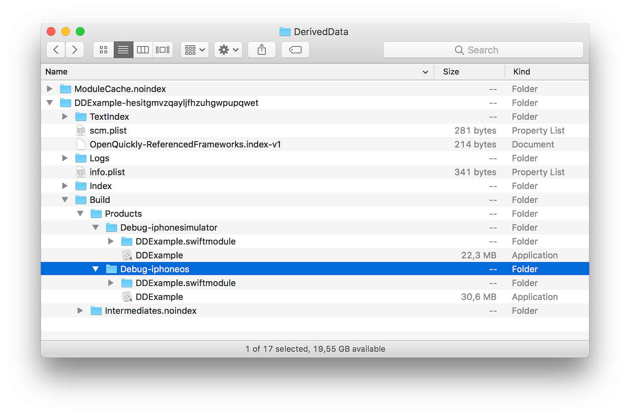
Task: Select the ModuleCache.noindex folder icon
Action: (x=65, y=89)
